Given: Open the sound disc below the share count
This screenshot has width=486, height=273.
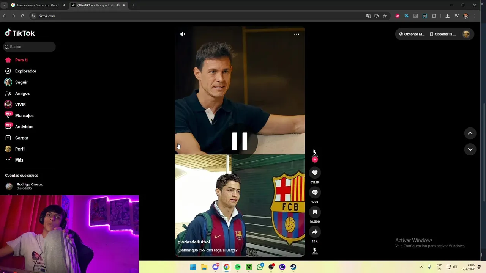Looking at the screenshot, I should pos(315,250).
